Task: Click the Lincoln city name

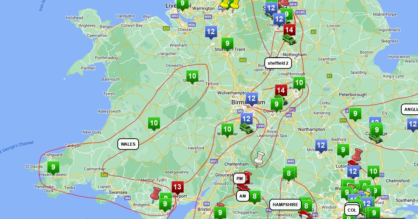Action: 334,26
